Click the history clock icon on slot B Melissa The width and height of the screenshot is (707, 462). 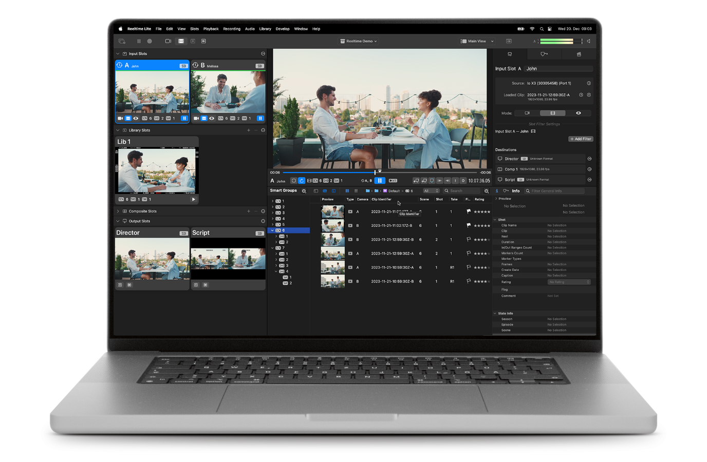tap(195, 65)
